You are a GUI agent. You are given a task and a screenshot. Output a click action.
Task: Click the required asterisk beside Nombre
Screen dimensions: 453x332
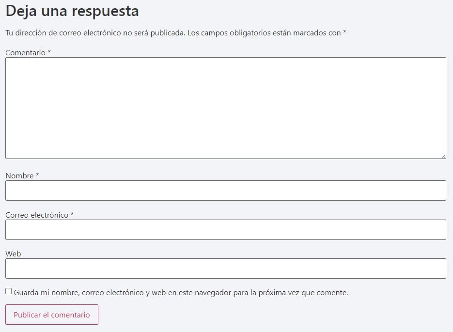37,175
